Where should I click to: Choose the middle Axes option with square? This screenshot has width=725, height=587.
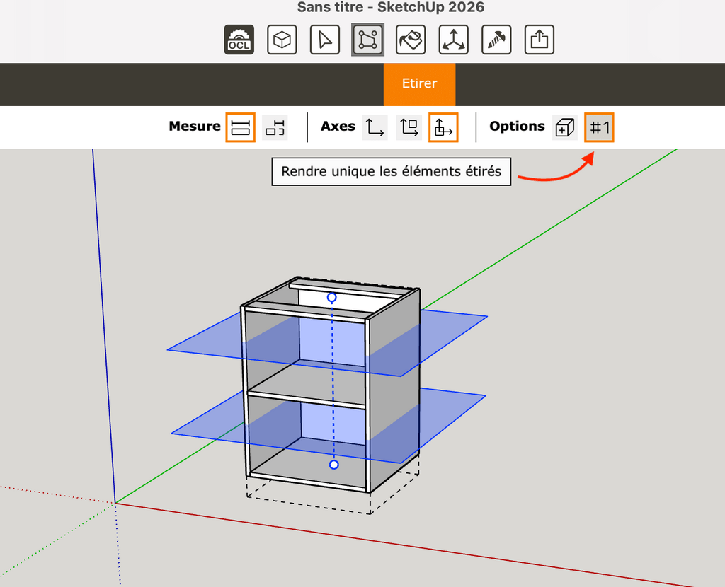coord(409,127)
